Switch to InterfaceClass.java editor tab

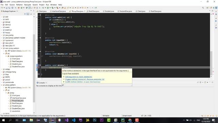[58, 11]
